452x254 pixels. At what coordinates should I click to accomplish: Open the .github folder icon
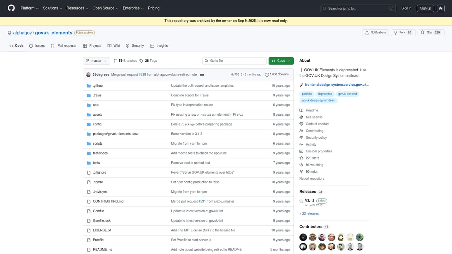(89, 85)
